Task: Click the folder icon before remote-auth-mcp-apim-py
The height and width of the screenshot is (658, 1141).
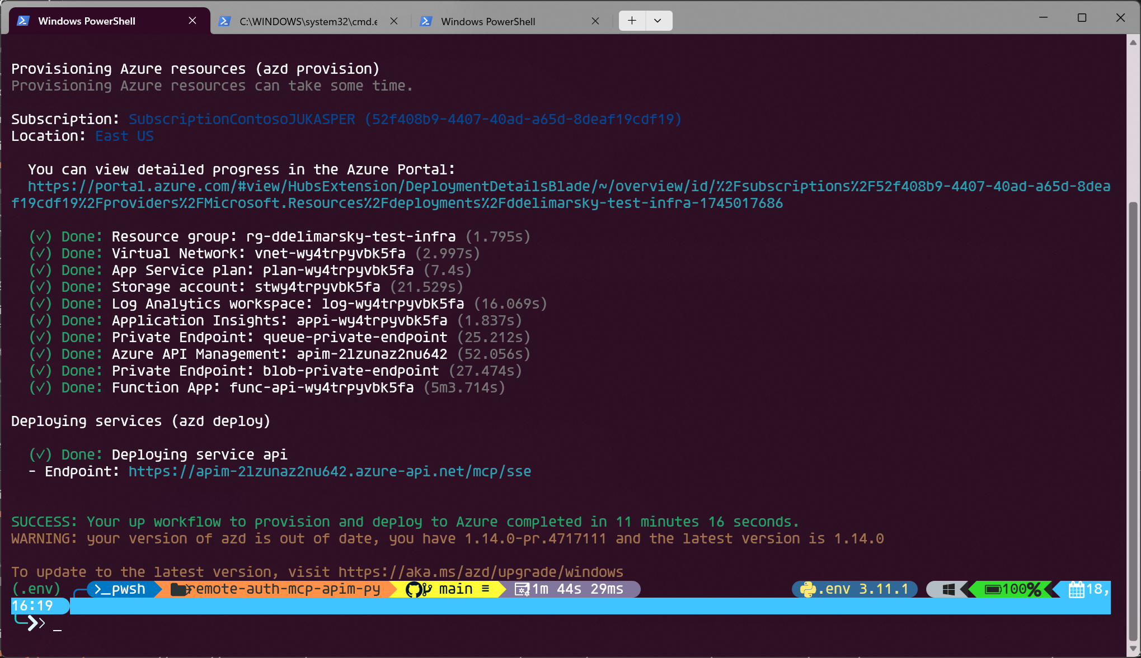Action: click(179, 589)
